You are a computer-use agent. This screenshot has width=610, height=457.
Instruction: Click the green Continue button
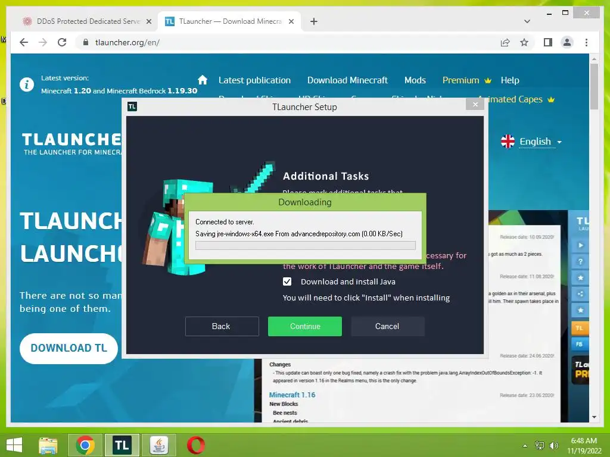(x=305, y=326)
